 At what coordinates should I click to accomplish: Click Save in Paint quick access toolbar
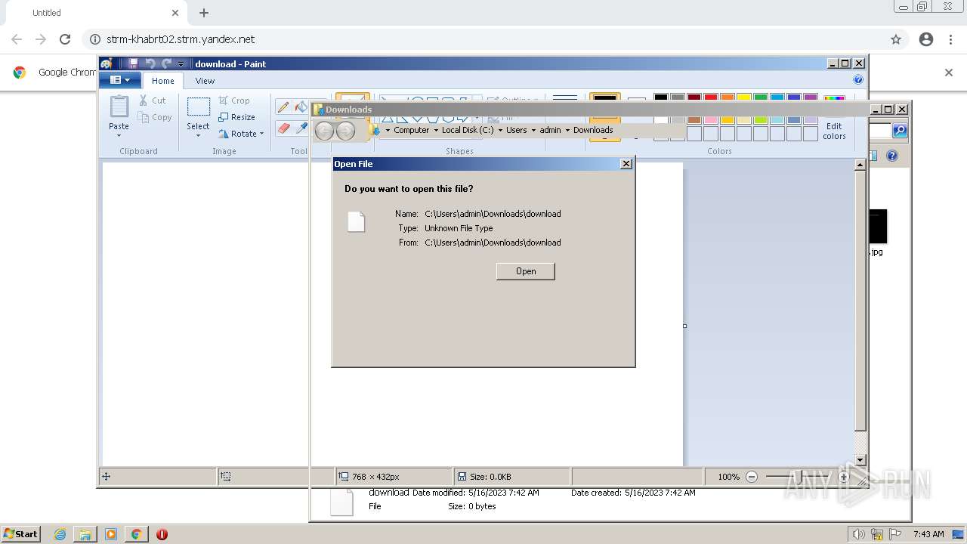(x=134, y=63)
